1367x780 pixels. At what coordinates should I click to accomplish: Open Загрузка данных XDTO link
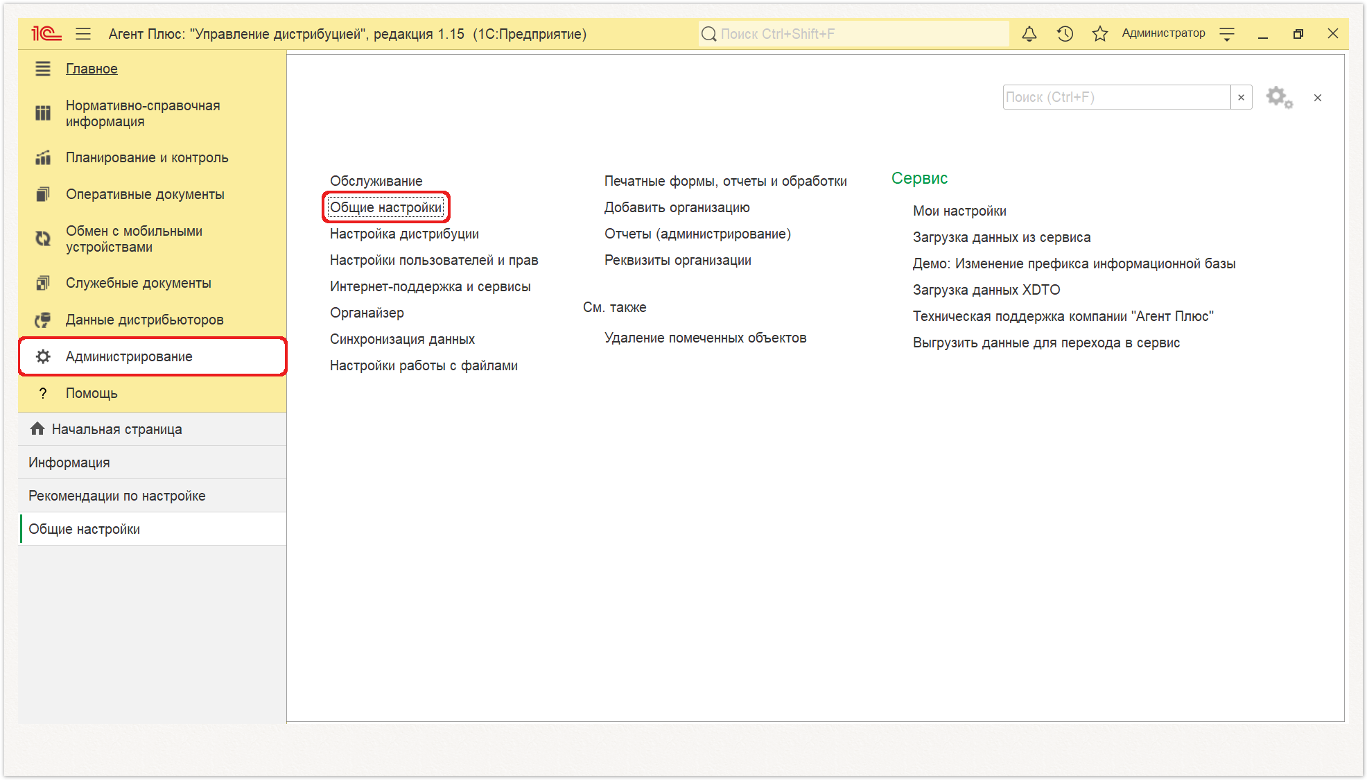(986, 290)
